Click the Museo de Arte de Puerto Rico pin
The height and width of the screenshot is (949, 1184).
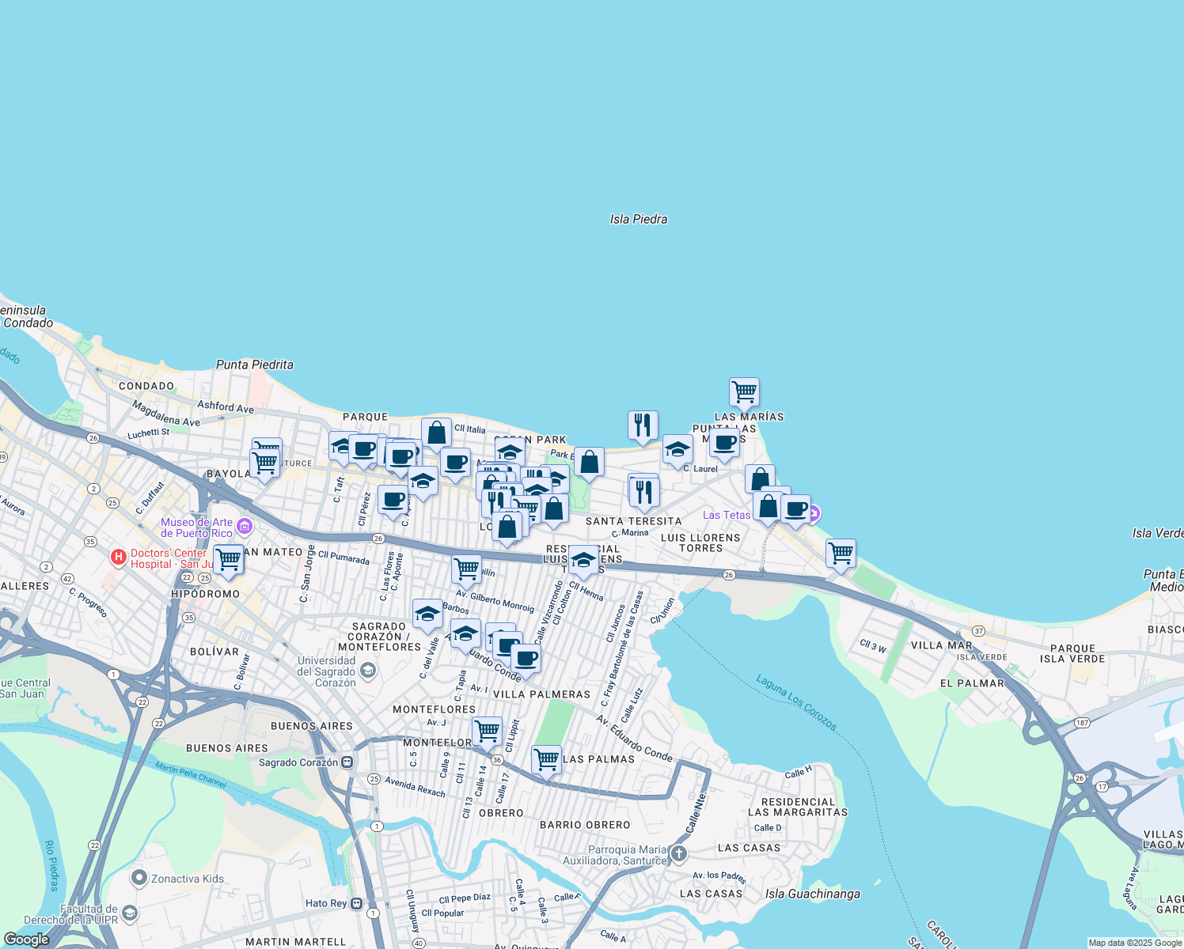click(x=245, y=527)
